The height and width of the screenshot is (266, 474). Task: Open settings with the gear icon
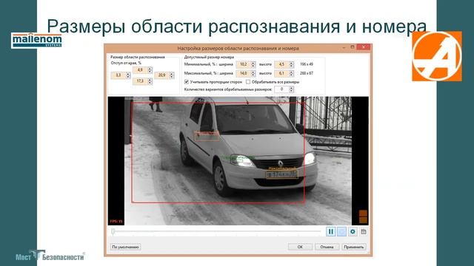click(x=353, y=231)
